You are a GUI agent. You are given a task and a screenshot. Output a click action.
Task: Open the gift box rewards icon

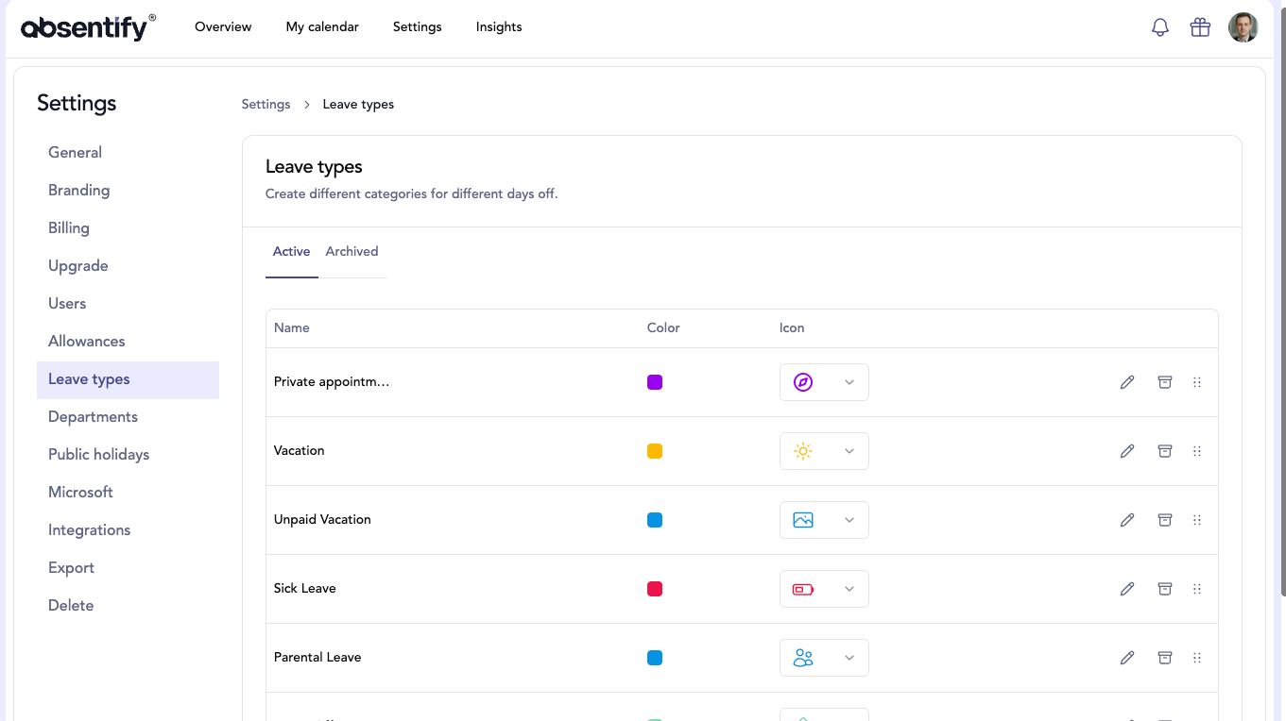pyautogui.click(x=1200, y=27)
